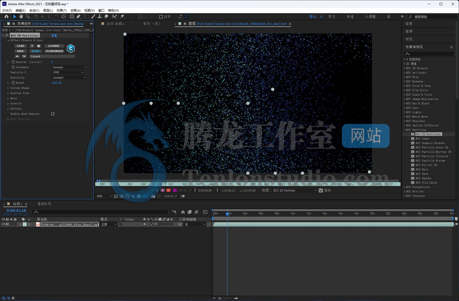Select the Zoom magnifier tool

(x=27, y=17)
